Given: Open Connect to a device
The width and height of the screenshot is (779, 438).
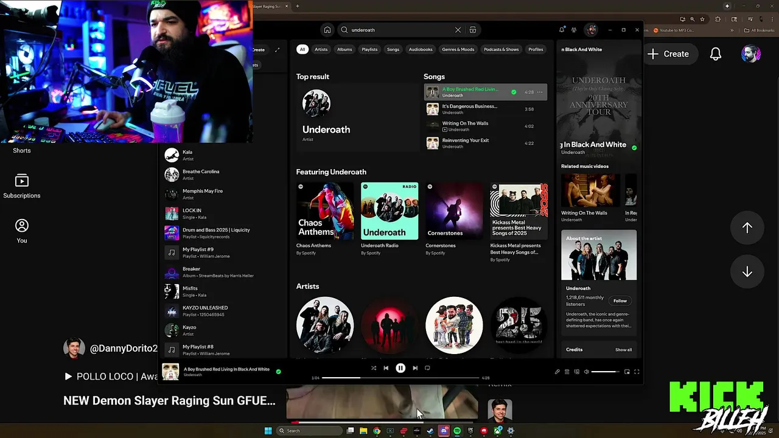Looking at the screenshot, I should (x=576, y=372).
